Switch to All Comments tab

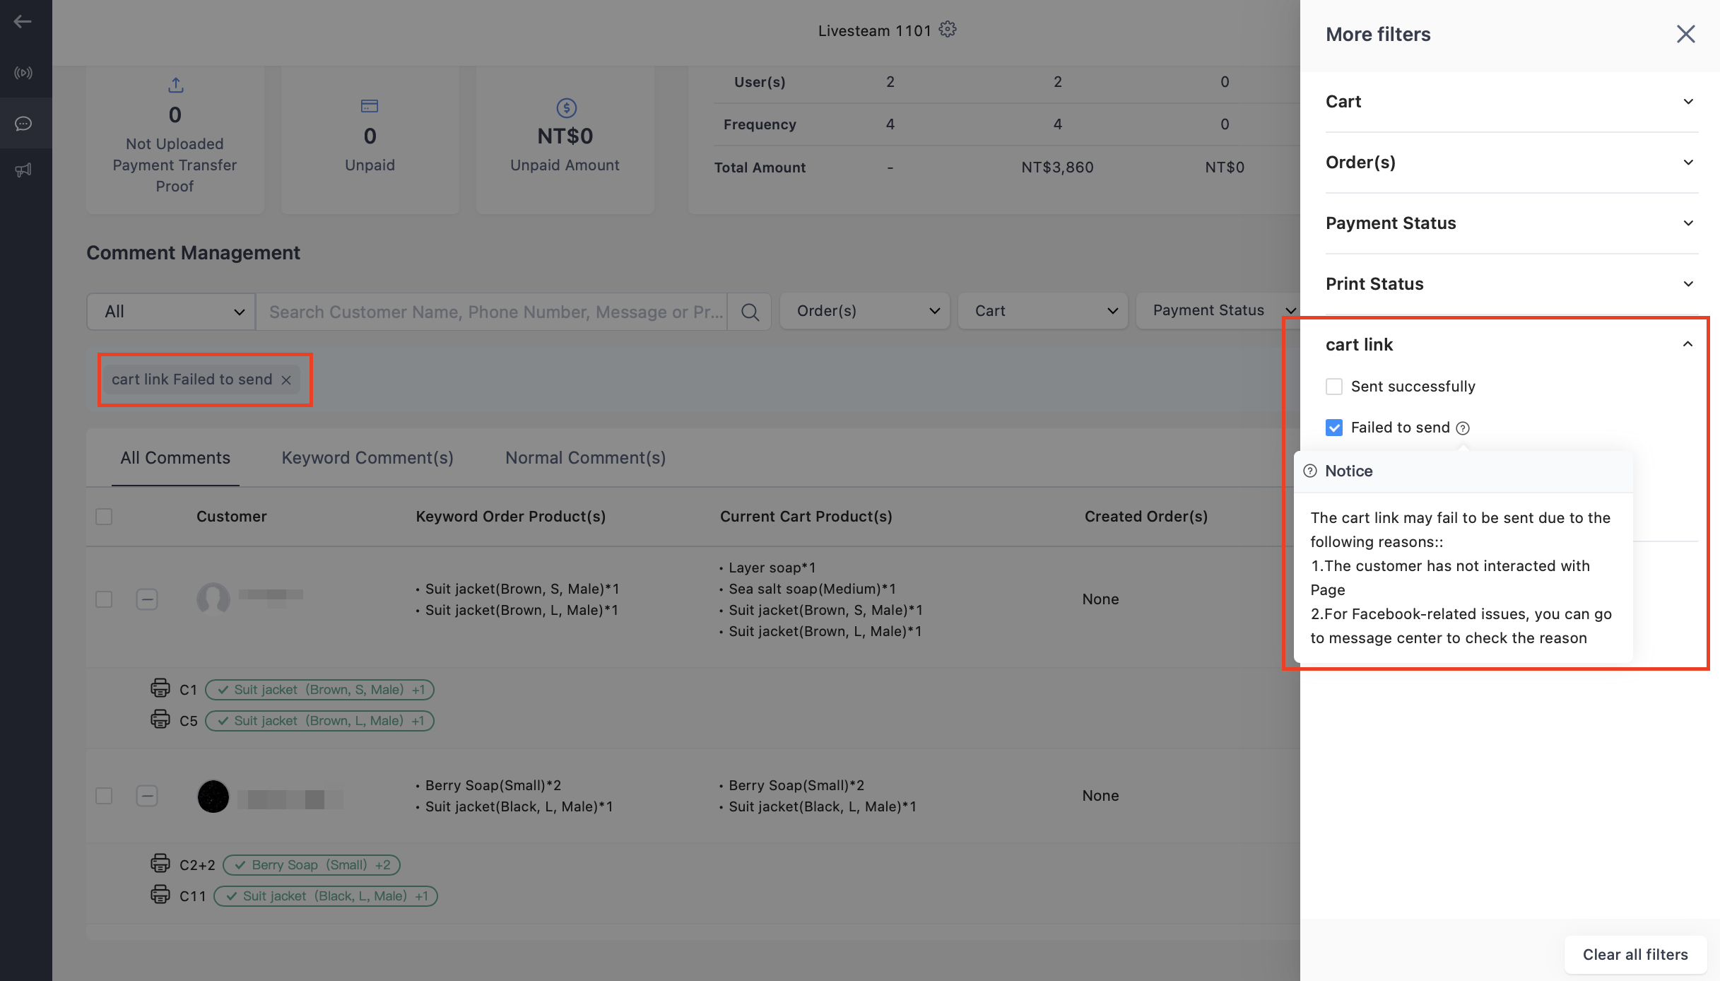[175, 458]
